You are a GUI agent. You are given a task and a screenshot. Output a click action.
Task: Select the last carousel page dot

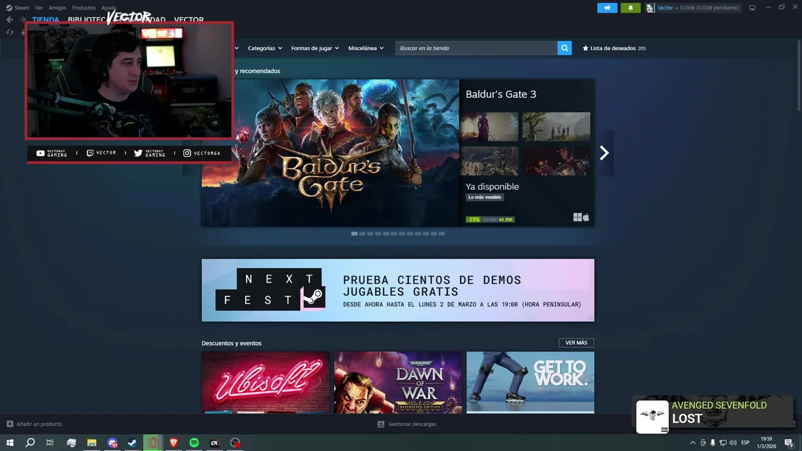tap(442, 234)
